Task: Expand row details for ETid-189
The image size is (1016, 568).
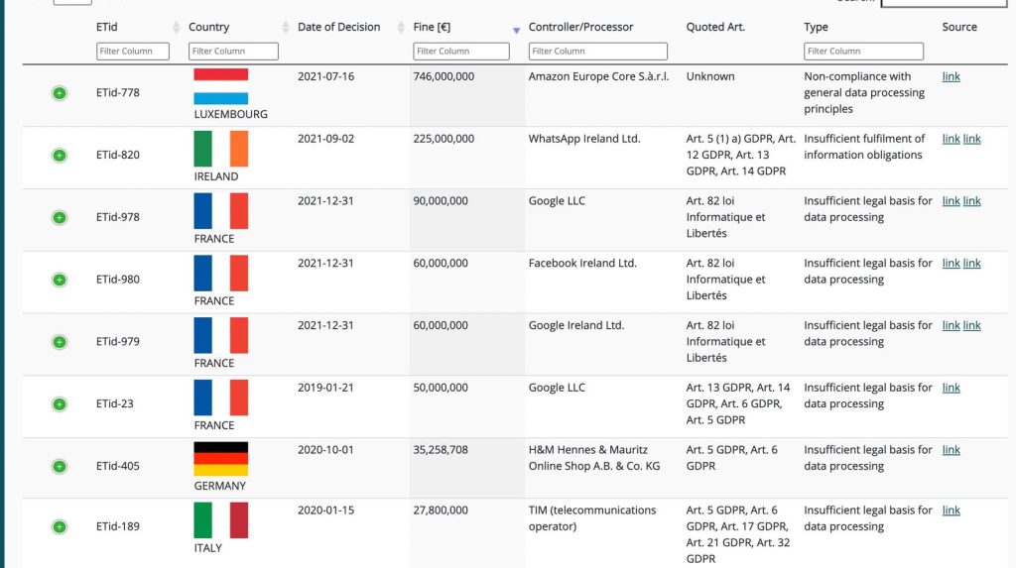Action: pos(59,526)
